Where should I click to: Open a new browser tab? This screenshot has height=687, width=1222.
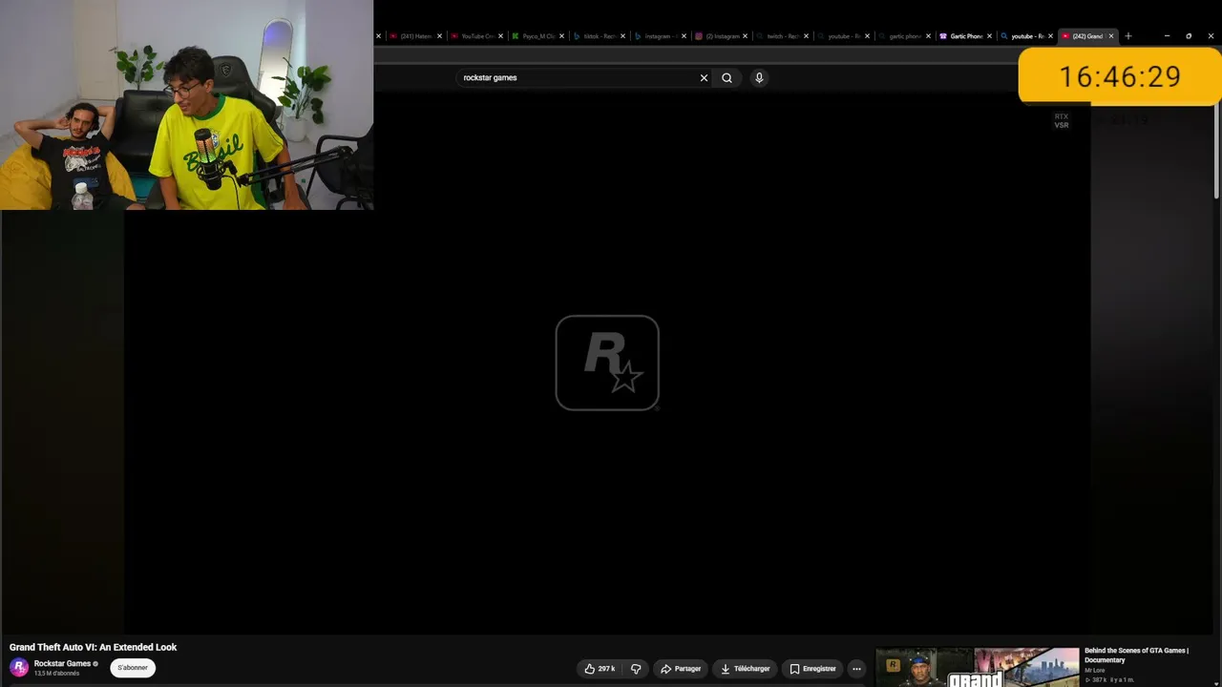[x=1127, y=36]
